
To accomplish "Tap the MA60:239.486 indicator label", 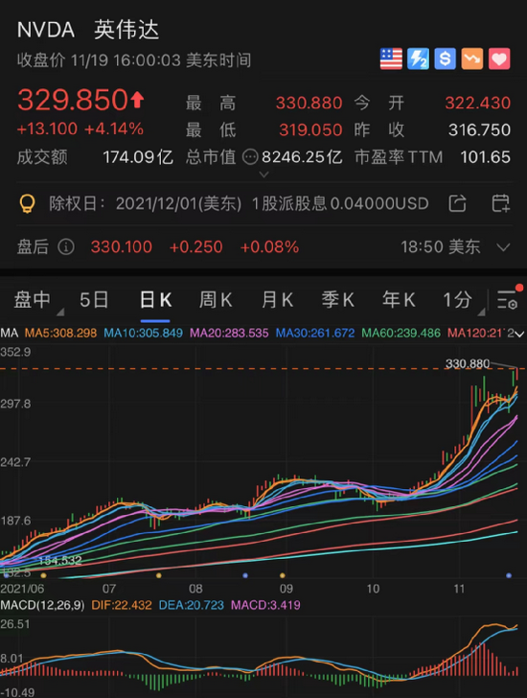I will tap(401, 333).
